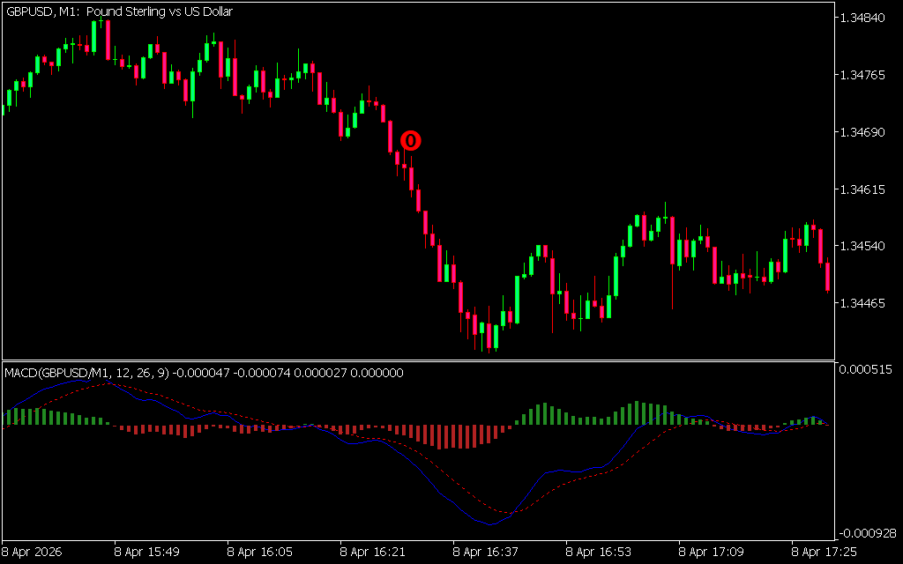Click the red circled 0 marker
Image resolution: width=903 pixels, height=564 pixels.
point(411,140)
